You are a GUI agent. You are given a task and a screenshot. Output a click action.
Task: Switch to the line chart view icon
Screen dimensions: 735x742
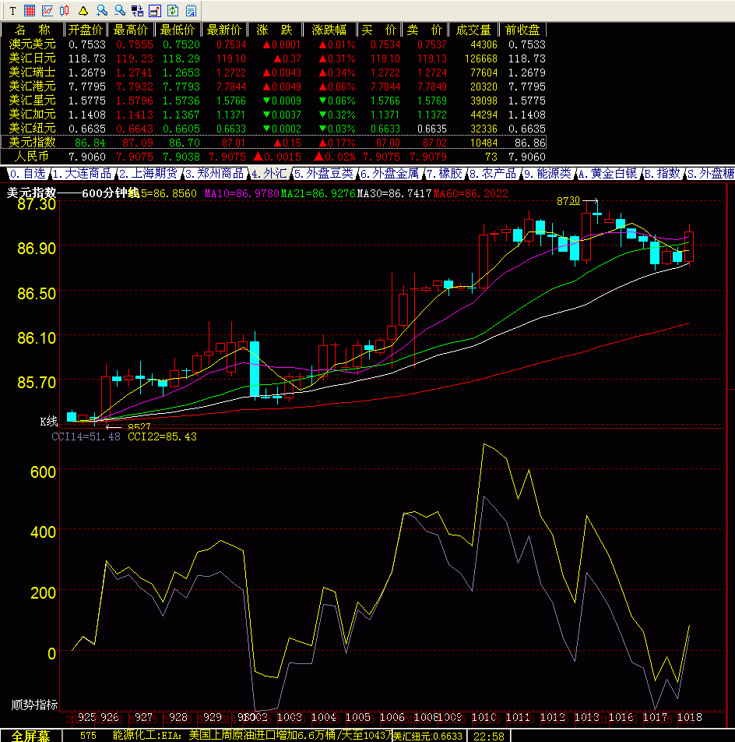pyautogui.click(x=47, y=10)
